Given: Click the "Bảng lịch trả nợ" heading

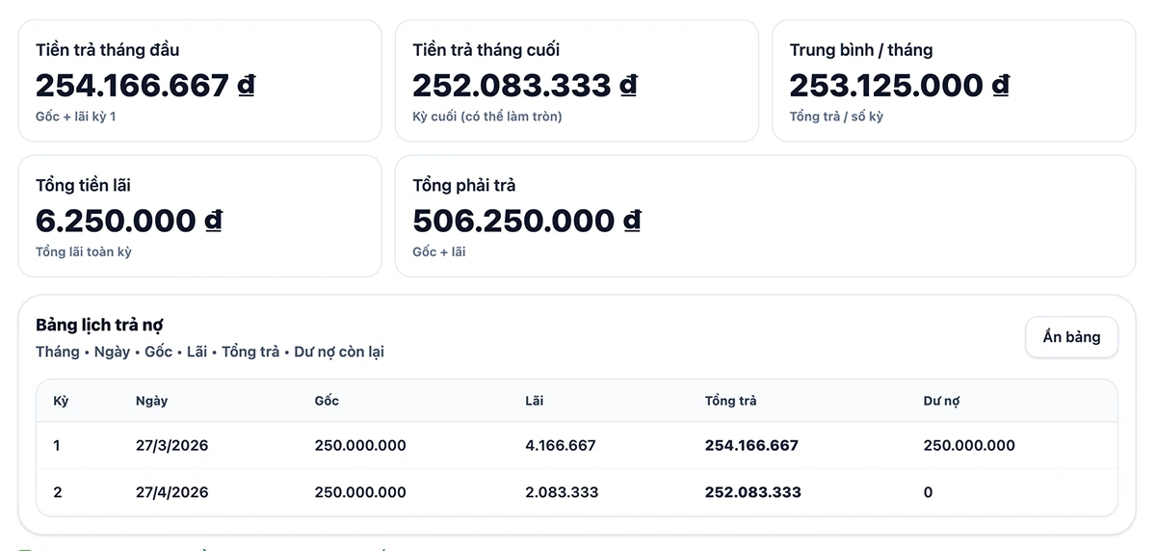Looking at the screenshot, I should coord(99,326).
